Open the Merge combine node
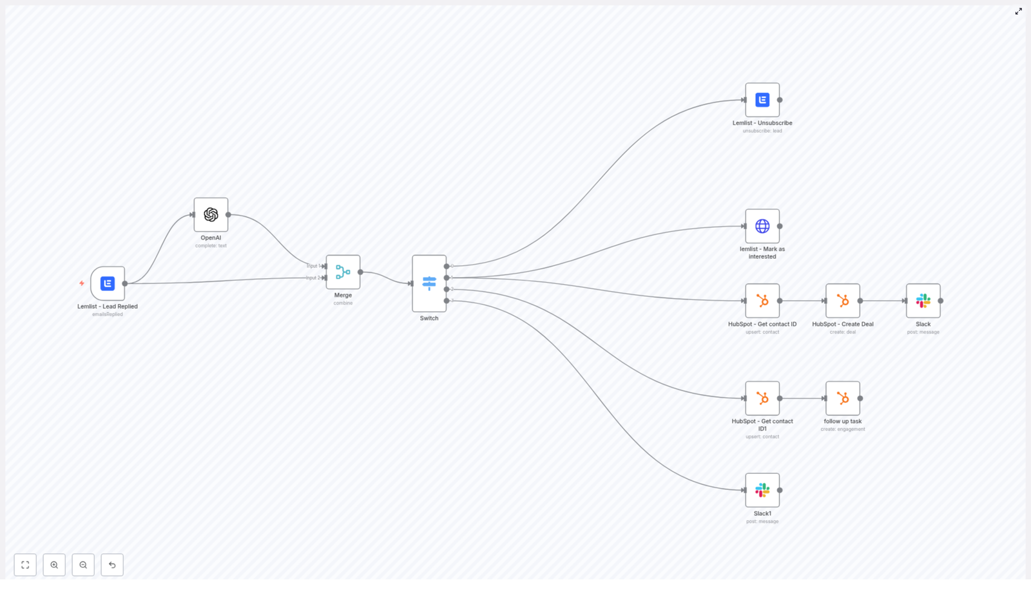This screenshot has height=604, width=1031. (x=343, y=272)
